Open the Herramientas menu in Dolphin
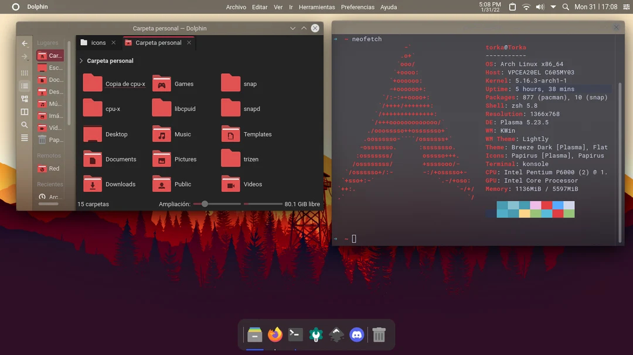This screenshot has height=355, width=633. (316, 6)
